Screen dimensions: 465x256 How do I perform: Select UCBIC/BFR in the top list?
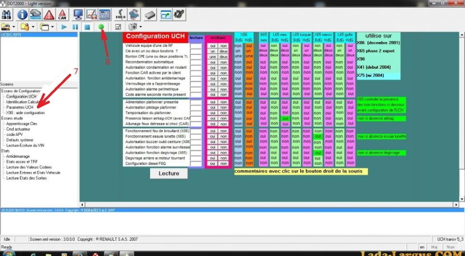(x=11, y=35)
